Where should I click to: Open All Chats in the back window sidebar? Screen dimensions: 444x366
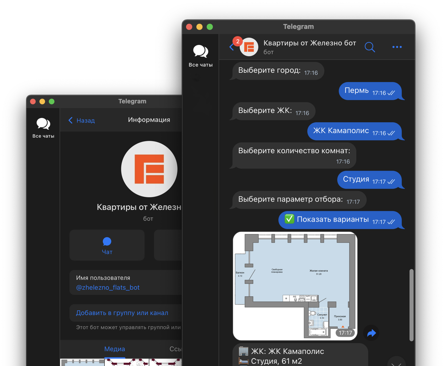43,128
